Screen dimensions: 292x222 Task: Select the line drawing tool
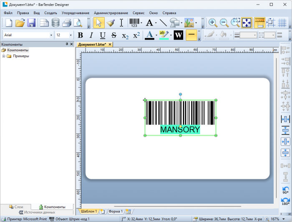[163, 23]
